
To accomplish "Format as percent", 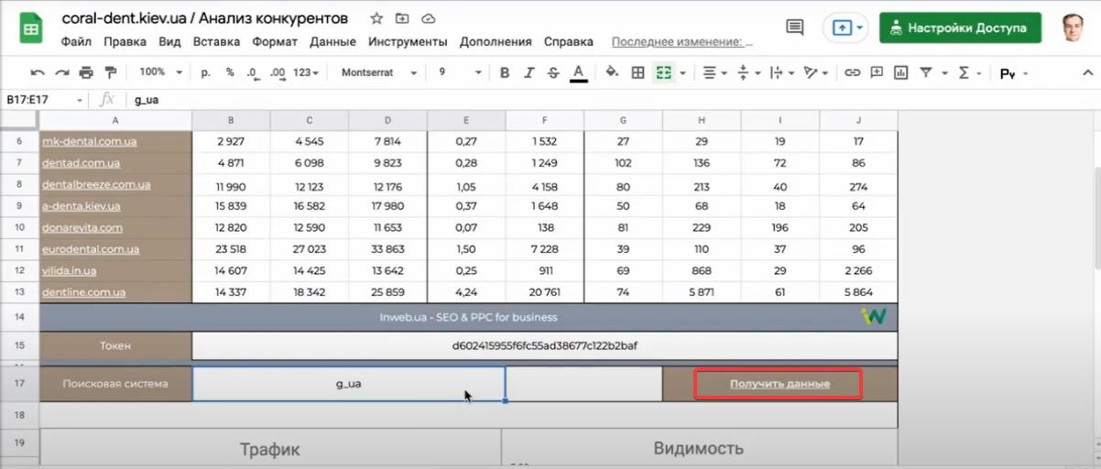I will [230, 72].
